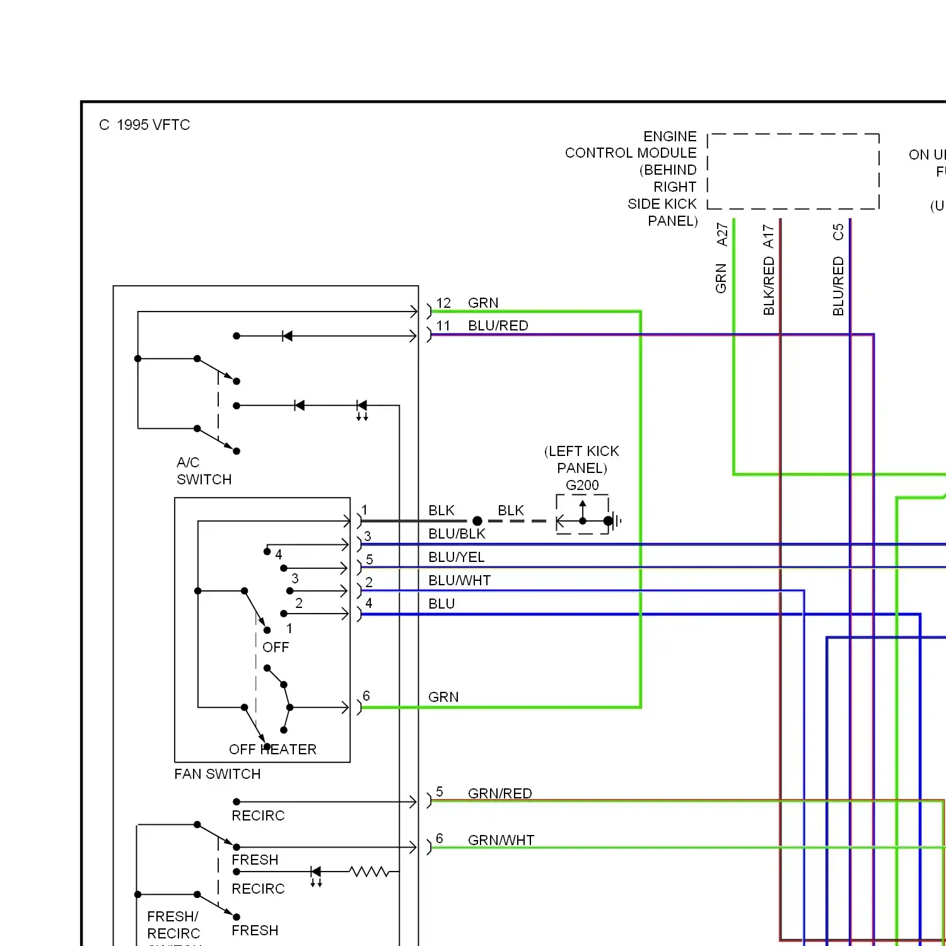Click the "FAN SWITCH" label

218,774
